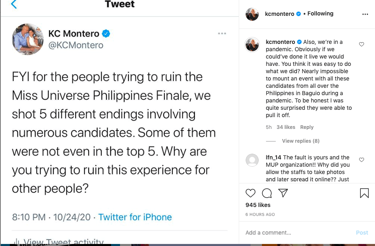Click the 34 likes count on comment
The image size is (375, 246).
286,127
